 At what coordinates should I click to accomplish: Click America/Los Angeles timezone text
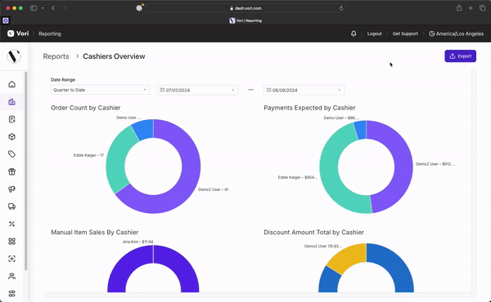click(x=460, y=33)
